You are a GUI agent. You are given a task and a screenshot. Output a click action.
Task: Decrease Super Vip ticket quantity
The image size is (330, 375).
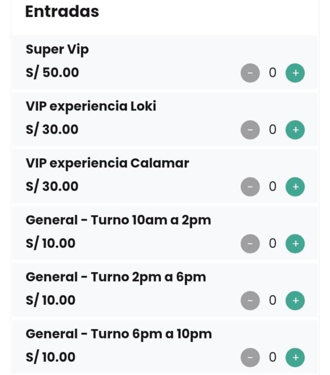pos(250,73)
